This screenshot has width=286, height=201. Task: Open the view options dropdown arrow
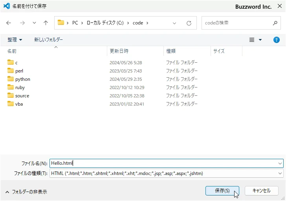pos(260,40)
